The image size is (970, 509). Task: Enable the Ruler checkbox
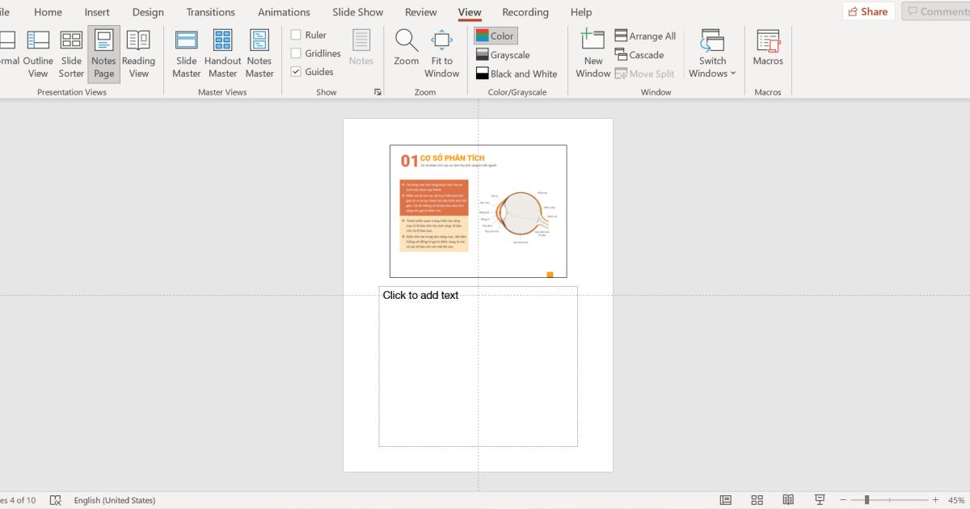pyautogui.click(x=296, y=35)
